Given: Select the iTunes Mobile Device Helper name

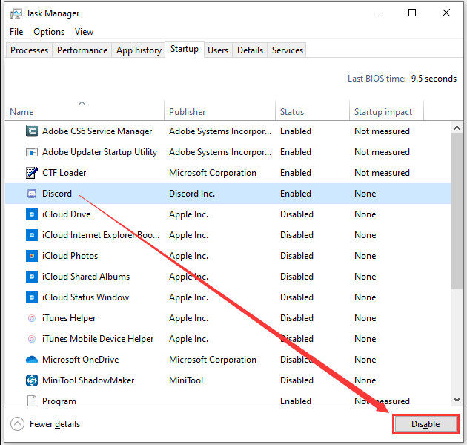Looking at the screenshot, I should coord(98,339).
